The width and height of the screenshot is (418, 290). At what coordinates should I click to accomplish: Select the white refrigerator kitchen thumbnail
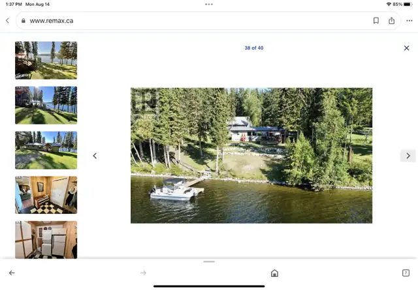point(46,240)
